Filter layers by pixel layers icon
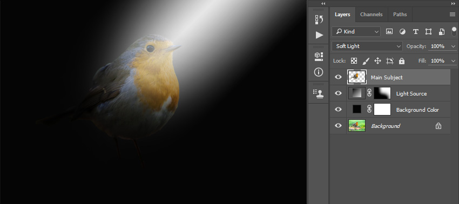This screenshot has height=204, width=459. (x=389, y=32)
